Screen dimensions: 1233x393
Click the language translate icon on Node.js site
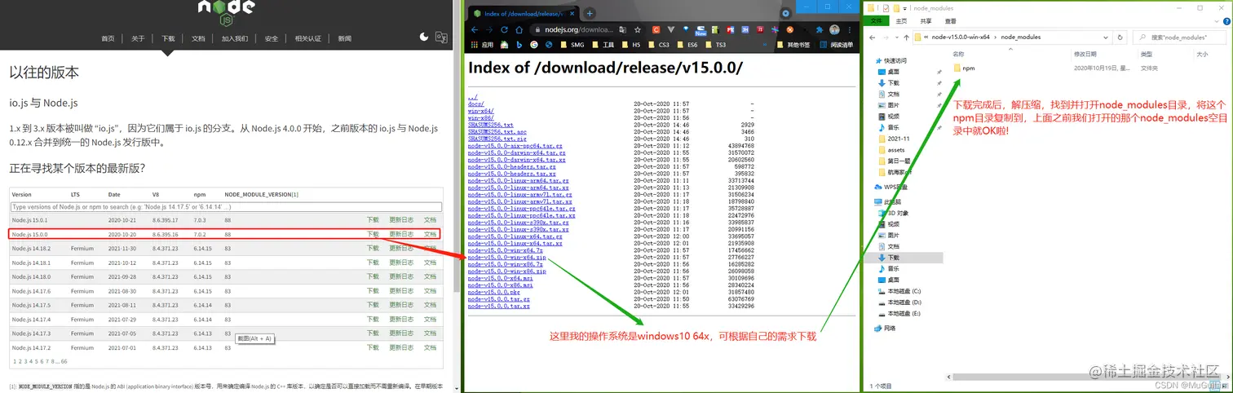click(x=441, y=37)
